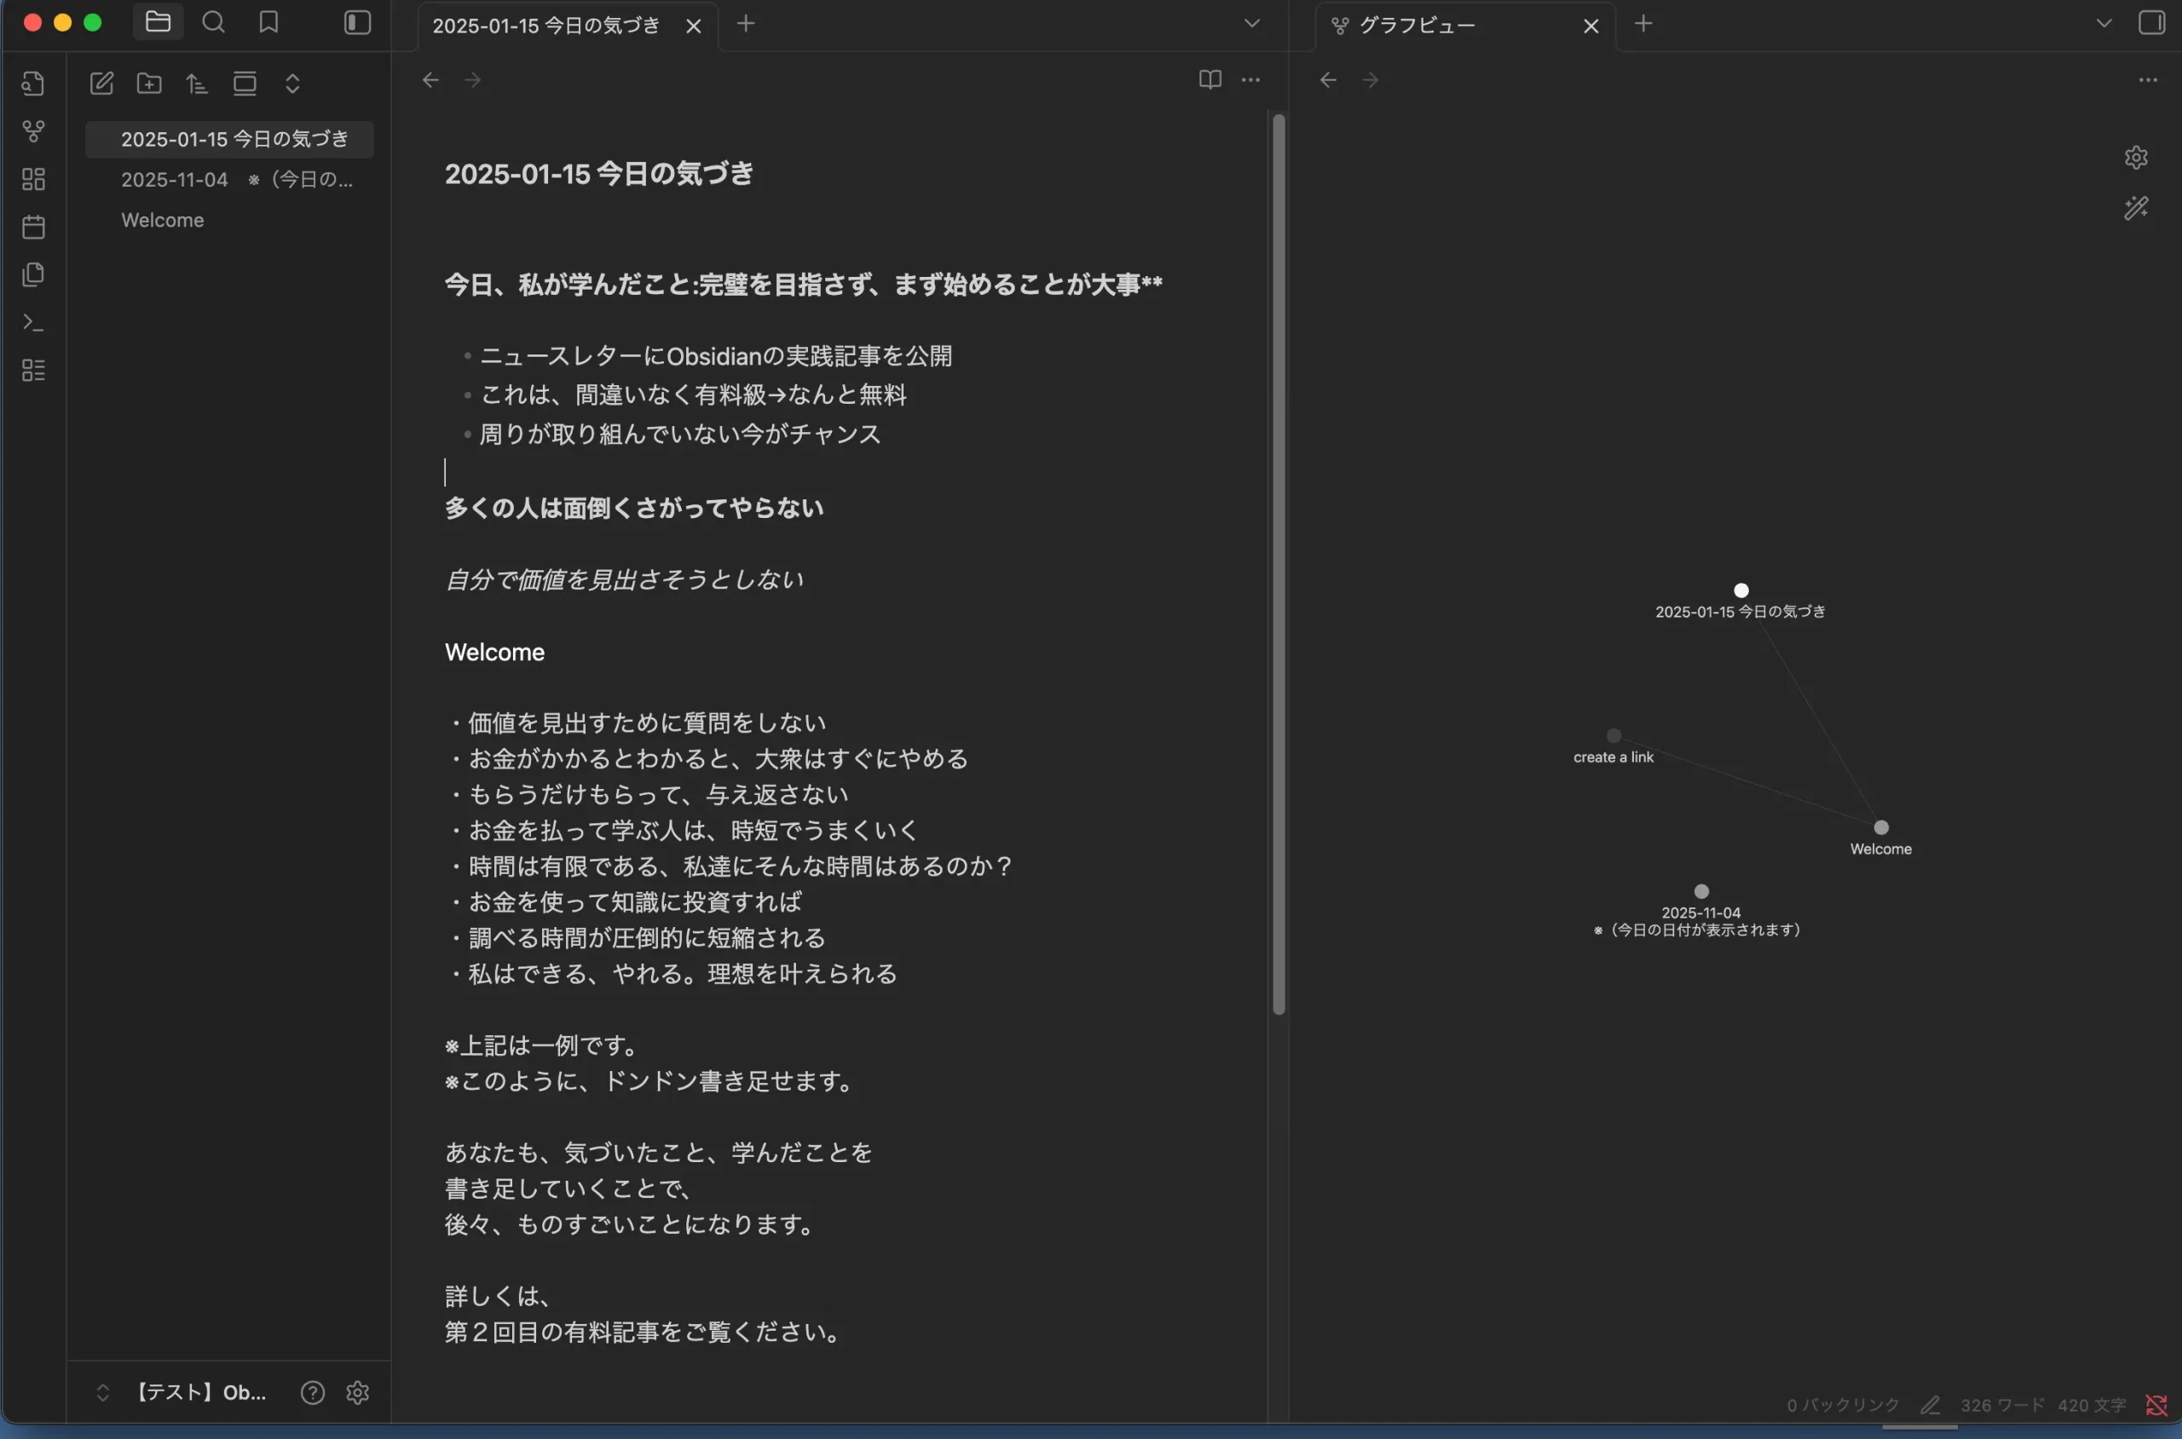This screenshot has width=2182, height=1439.
Task: Switch to the グラフビュー tab
Action: tap(1417, 26)
